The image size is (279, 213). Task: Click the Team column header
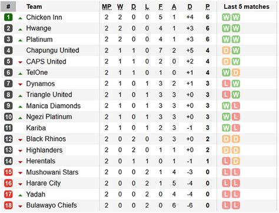click(34, 6)
